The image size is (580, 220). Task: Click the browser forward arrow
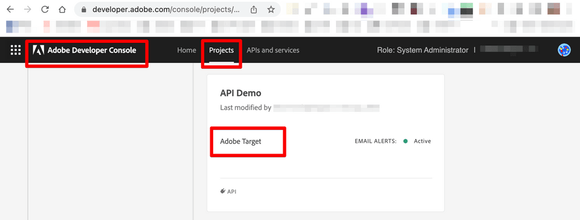(27, 10)
